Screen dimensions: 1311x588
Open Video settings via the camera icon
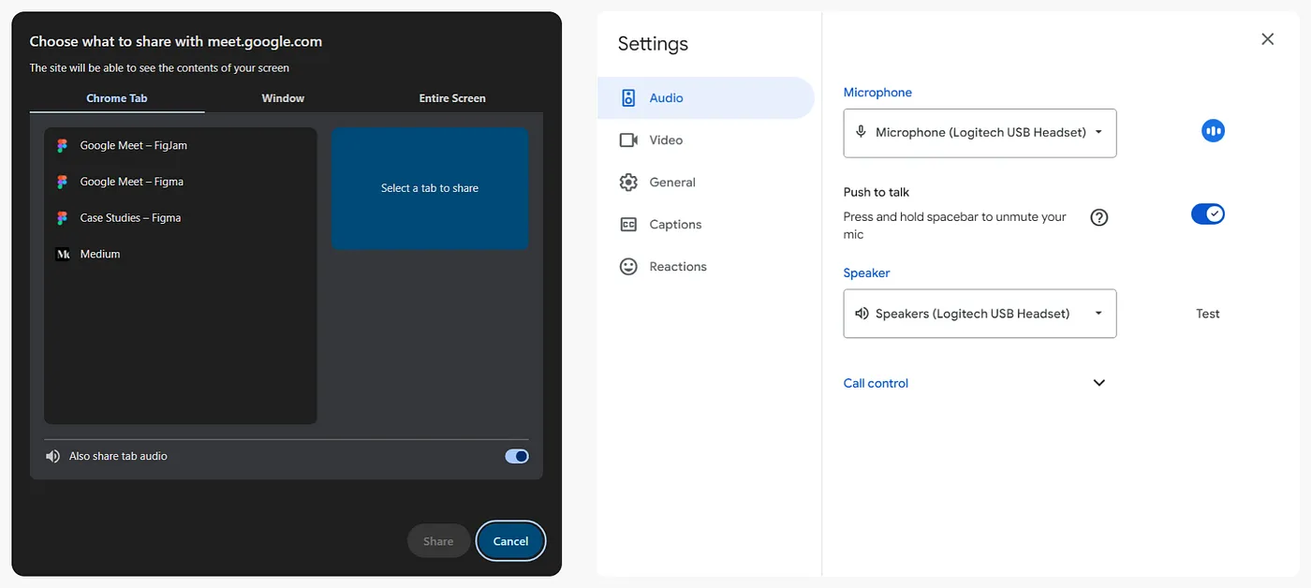pos(628,140)
